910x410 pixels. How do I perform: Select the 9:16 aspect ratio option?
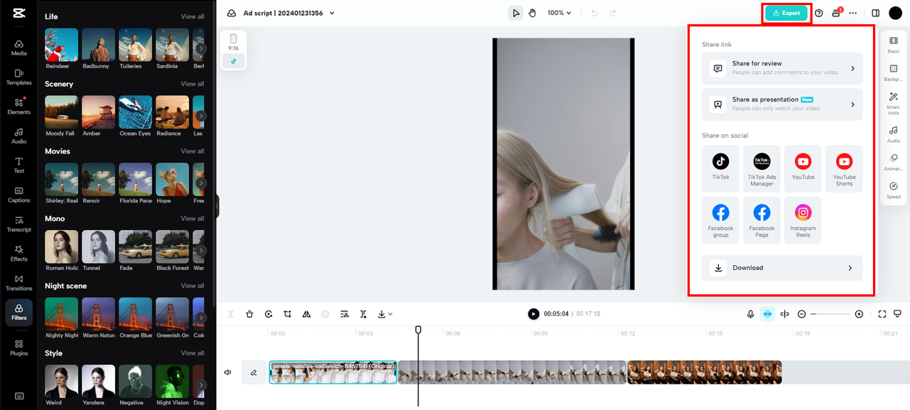pos(233,42)
